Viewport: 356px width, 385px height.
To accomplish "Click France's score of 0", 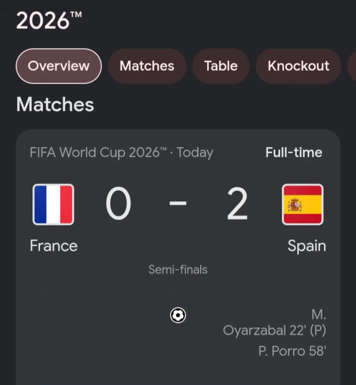I will click(118, 203).
